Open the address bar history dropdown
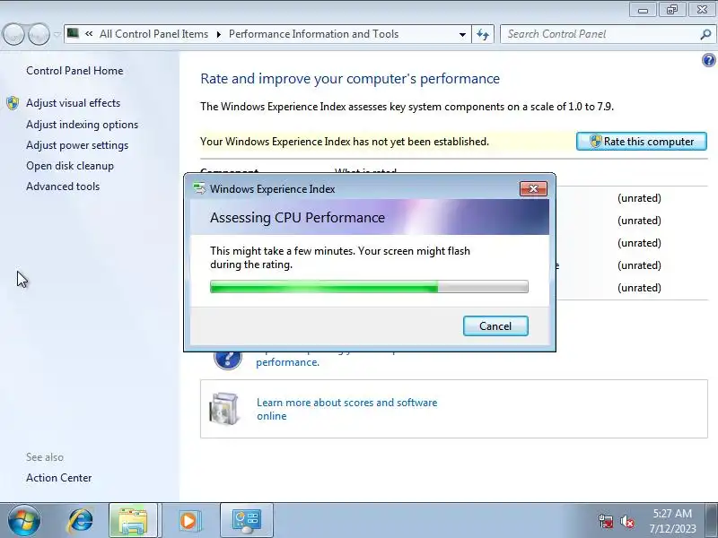 pos(462,34)
